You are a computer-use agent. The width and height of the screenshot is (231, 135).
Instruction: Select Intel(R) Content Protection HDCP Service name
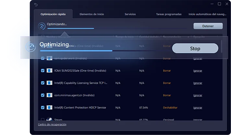pyautogui.click(x=80, y=107)
